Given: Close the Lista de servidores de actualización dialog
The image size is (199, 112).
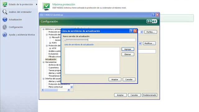Looking at the screenshot, I should pos(135,31).
